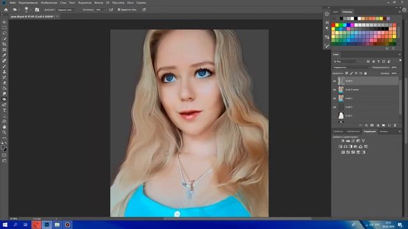Viewport: 408px width, 229px height.
Task: Hide the Слой 4 layer
Action: pyautogui.click(x=335, y=81)
